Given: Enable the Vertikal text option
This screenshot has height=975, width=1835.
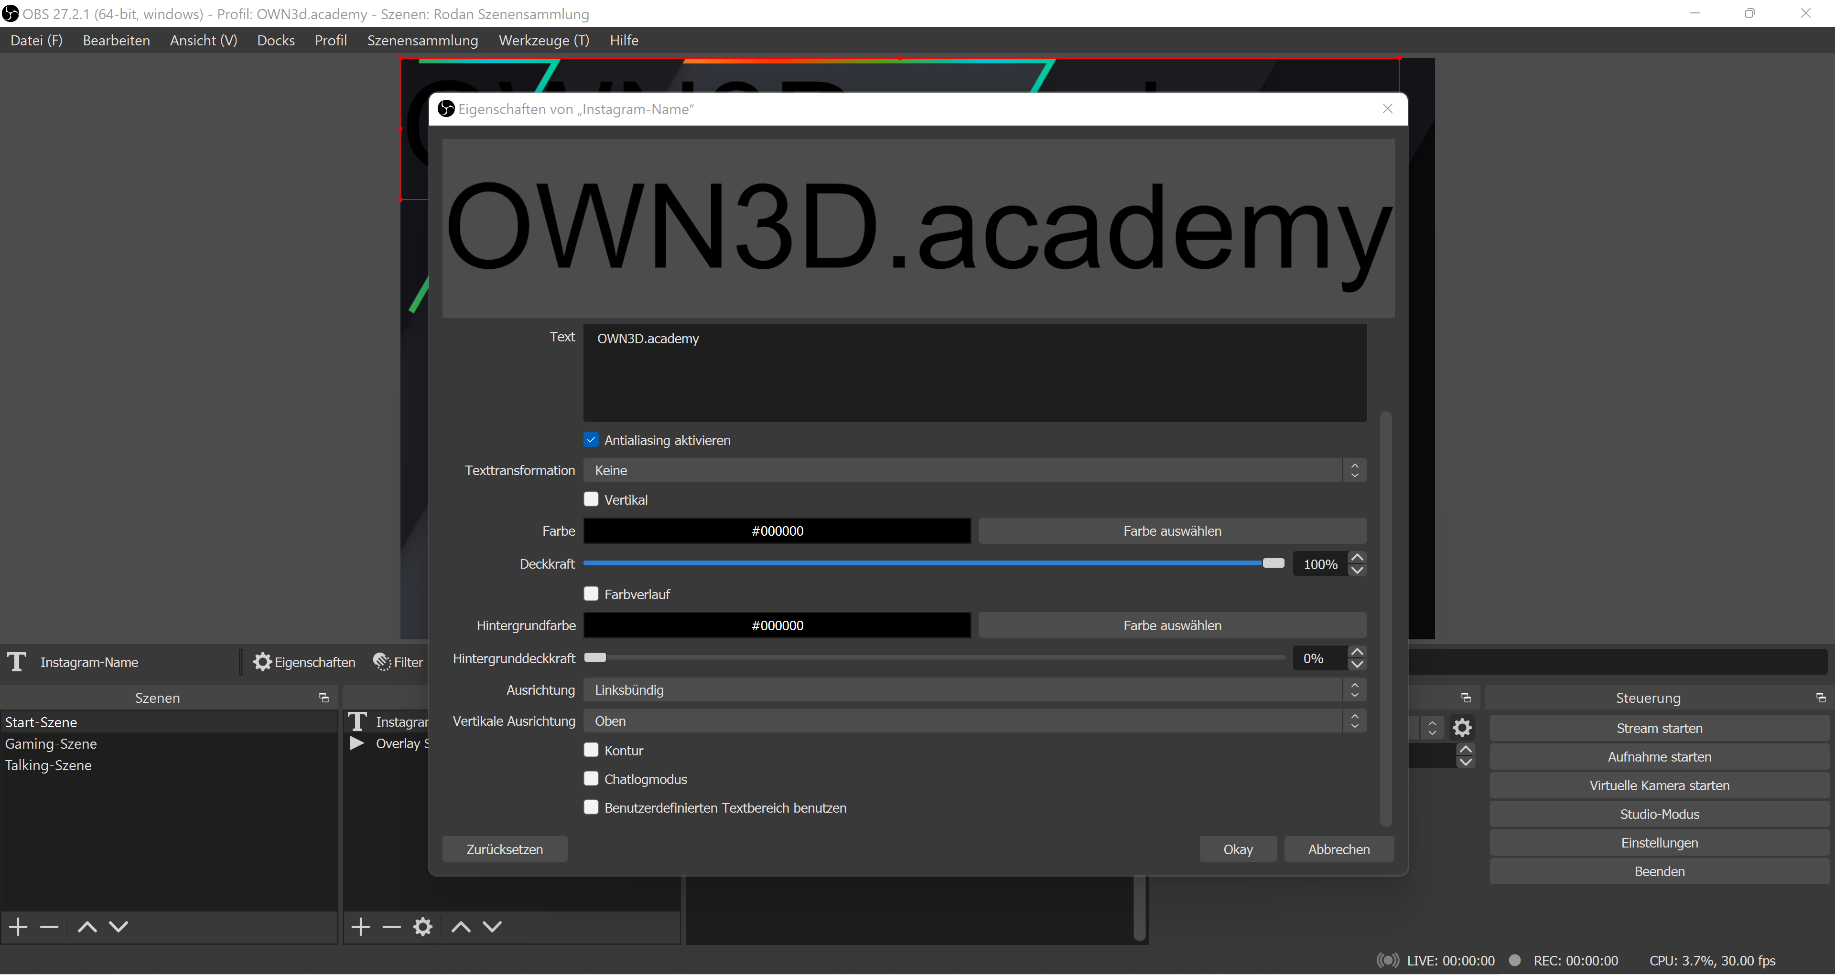Looking at the screenshot, I should click(591, 499).
